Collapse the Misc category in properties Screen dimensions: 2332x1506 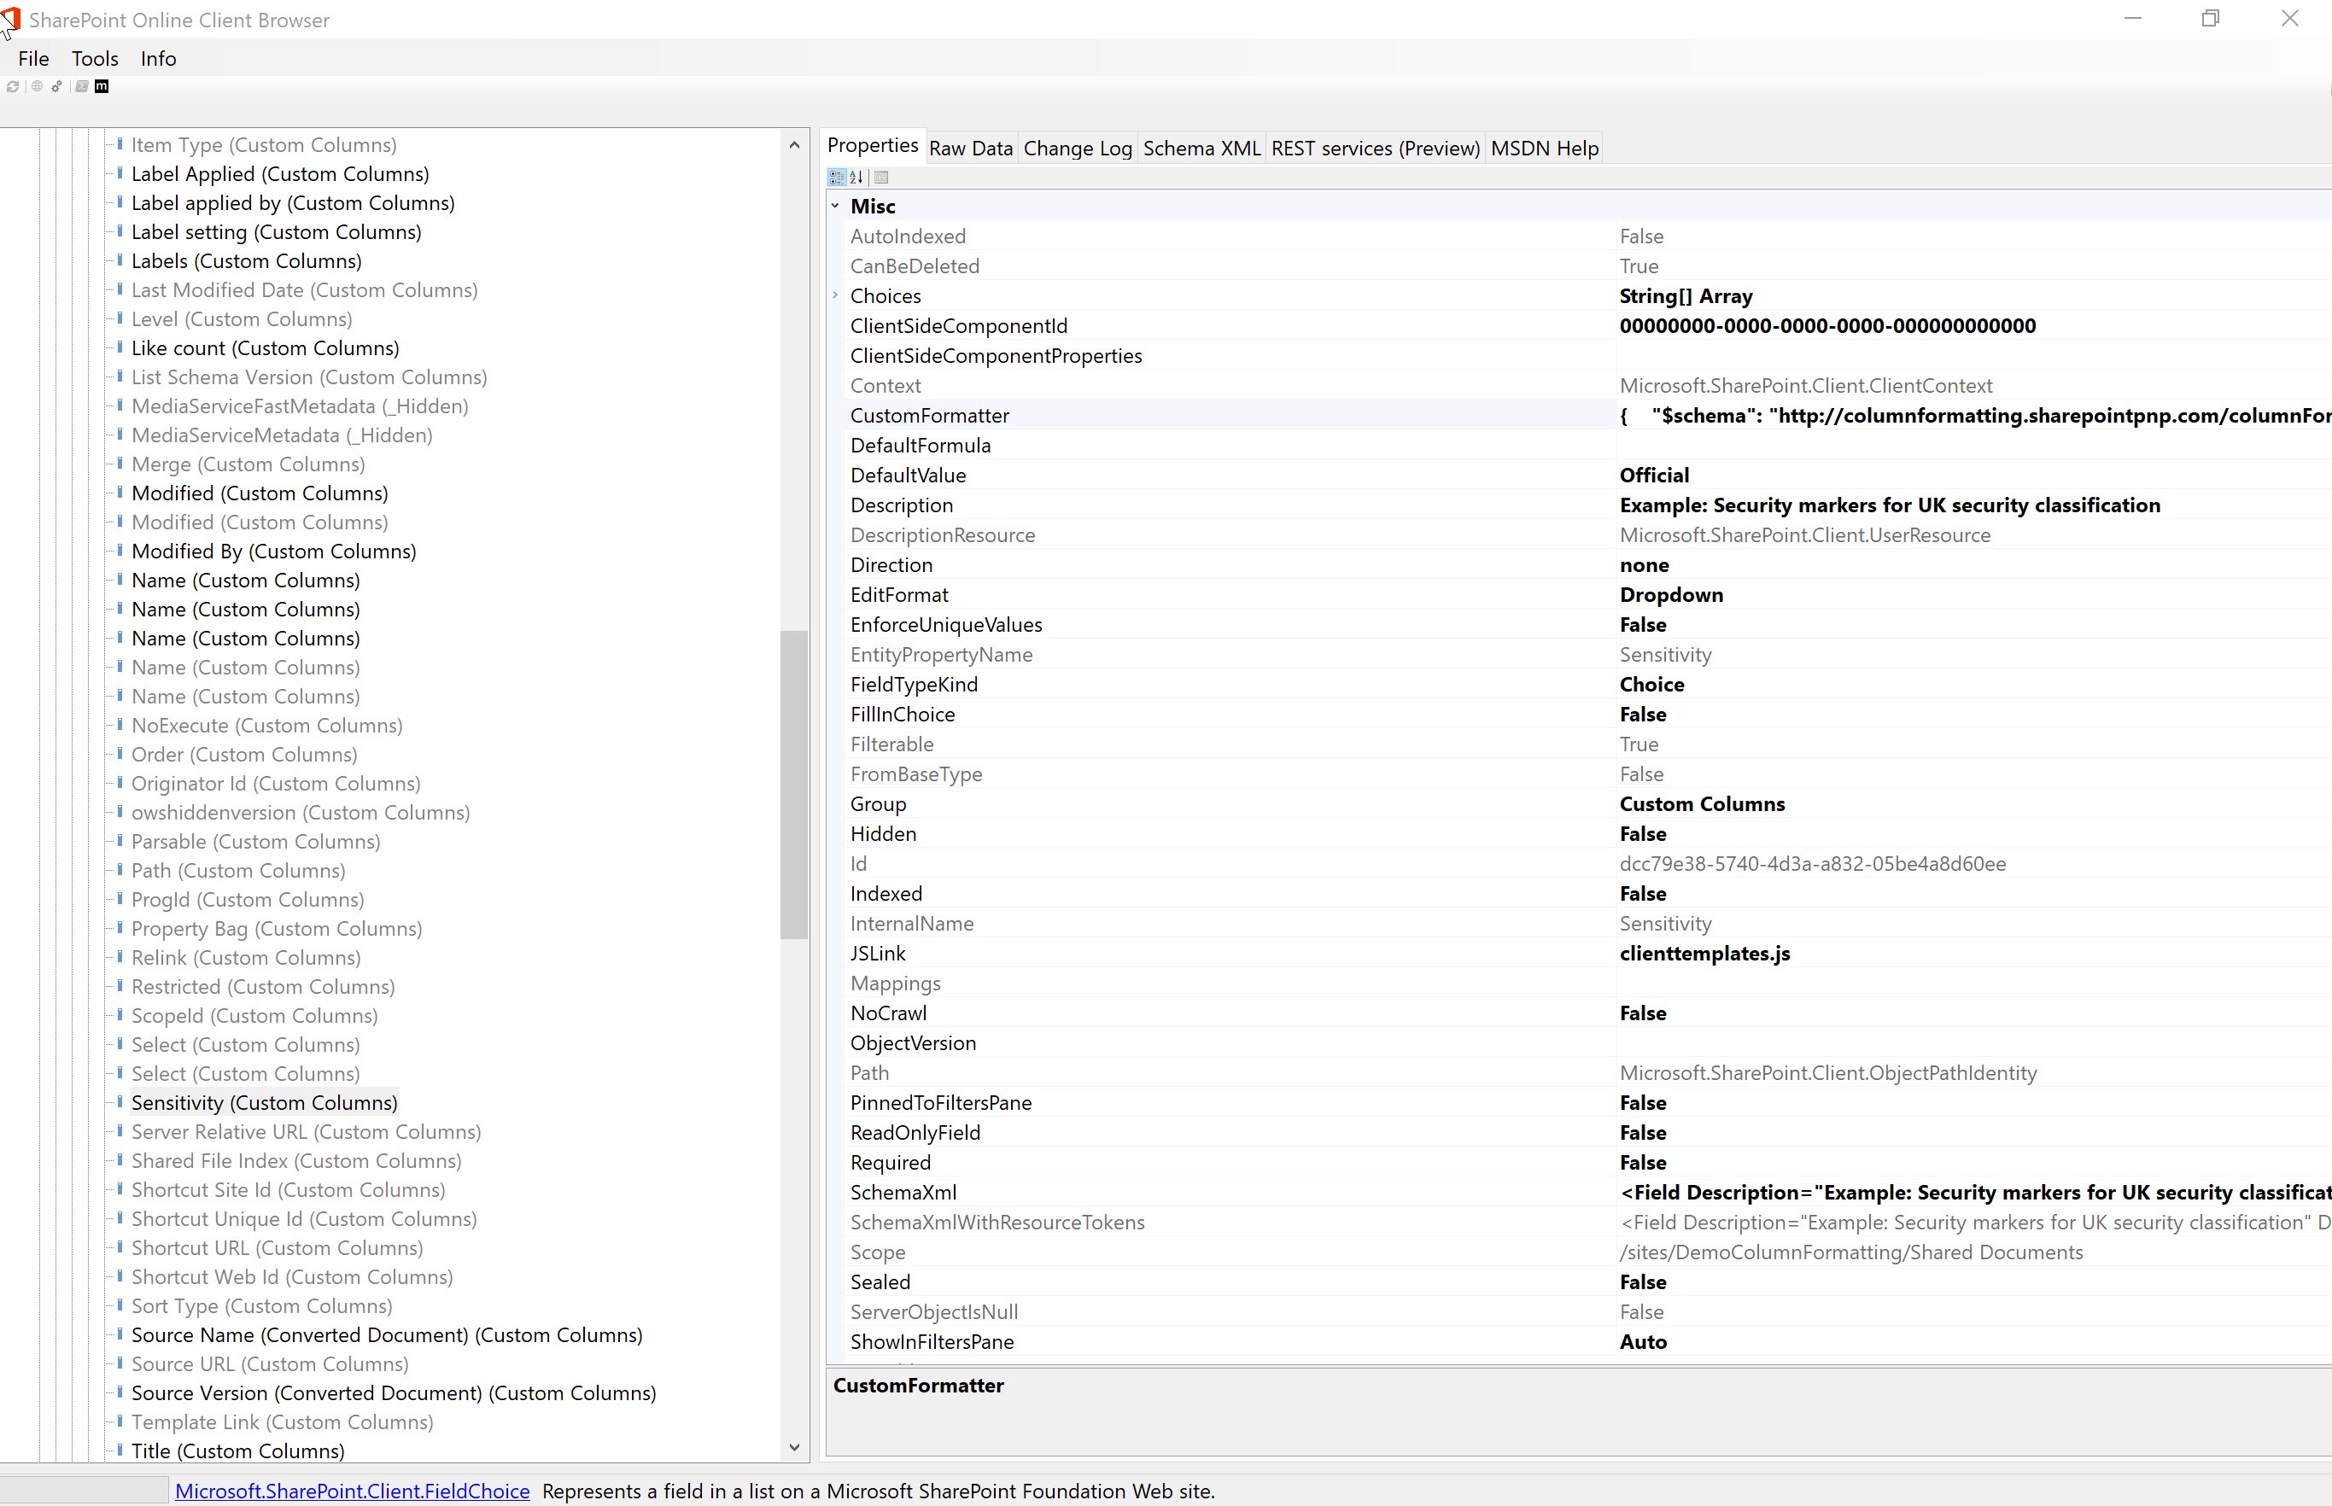coord(836,206)
